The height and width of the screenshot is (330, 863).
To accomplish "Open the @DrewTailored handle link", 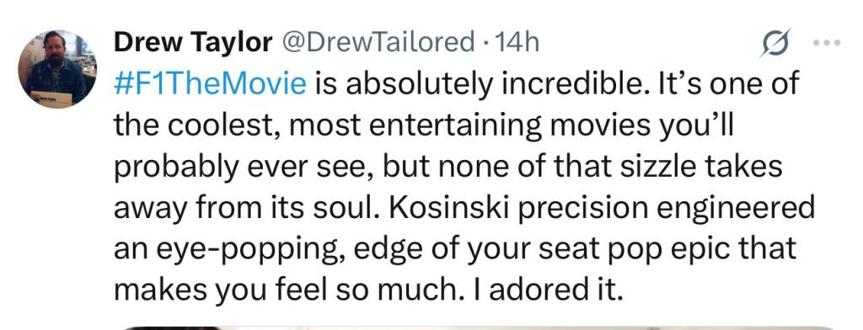I will [x=378, y=42].
